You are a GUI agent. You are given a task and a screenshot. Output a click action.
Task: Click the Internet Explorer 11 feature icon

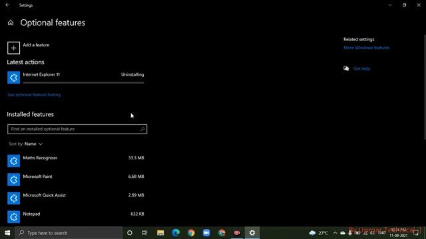tap(13, 78)
